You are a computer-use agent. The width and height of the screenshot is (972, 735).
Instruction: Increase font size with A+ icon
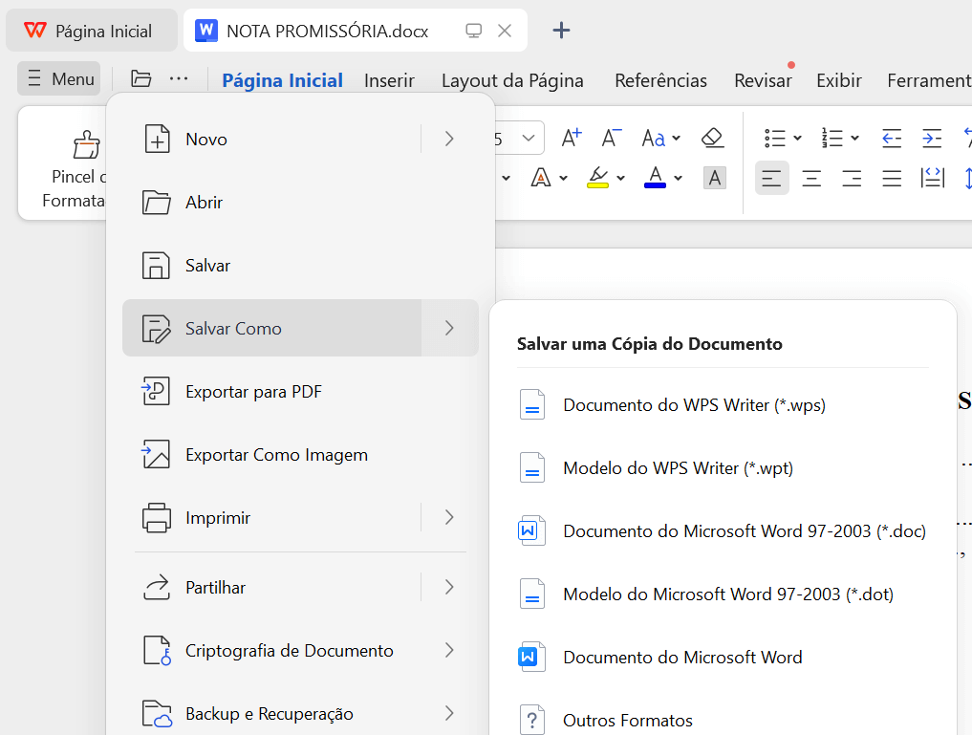click(571, 138)
